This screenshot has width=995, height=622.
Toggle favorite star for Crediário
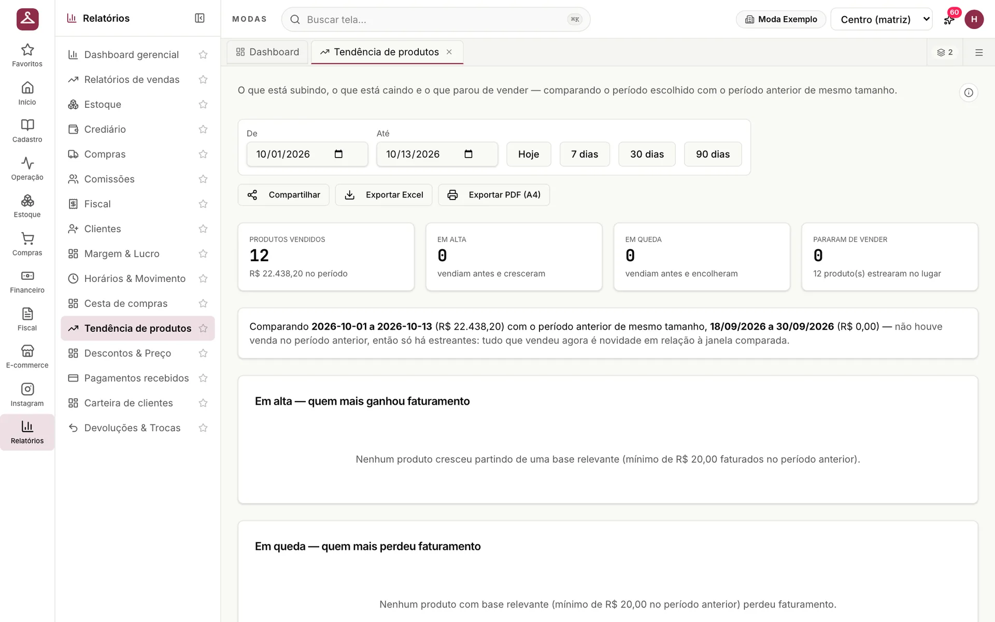click(x=203, y=129)
